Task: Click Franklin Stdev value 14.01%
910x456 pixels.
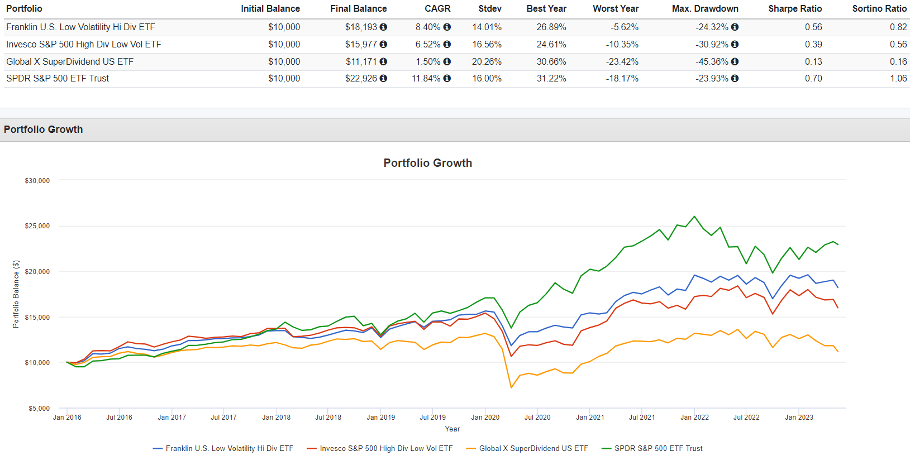Action: 487,27
